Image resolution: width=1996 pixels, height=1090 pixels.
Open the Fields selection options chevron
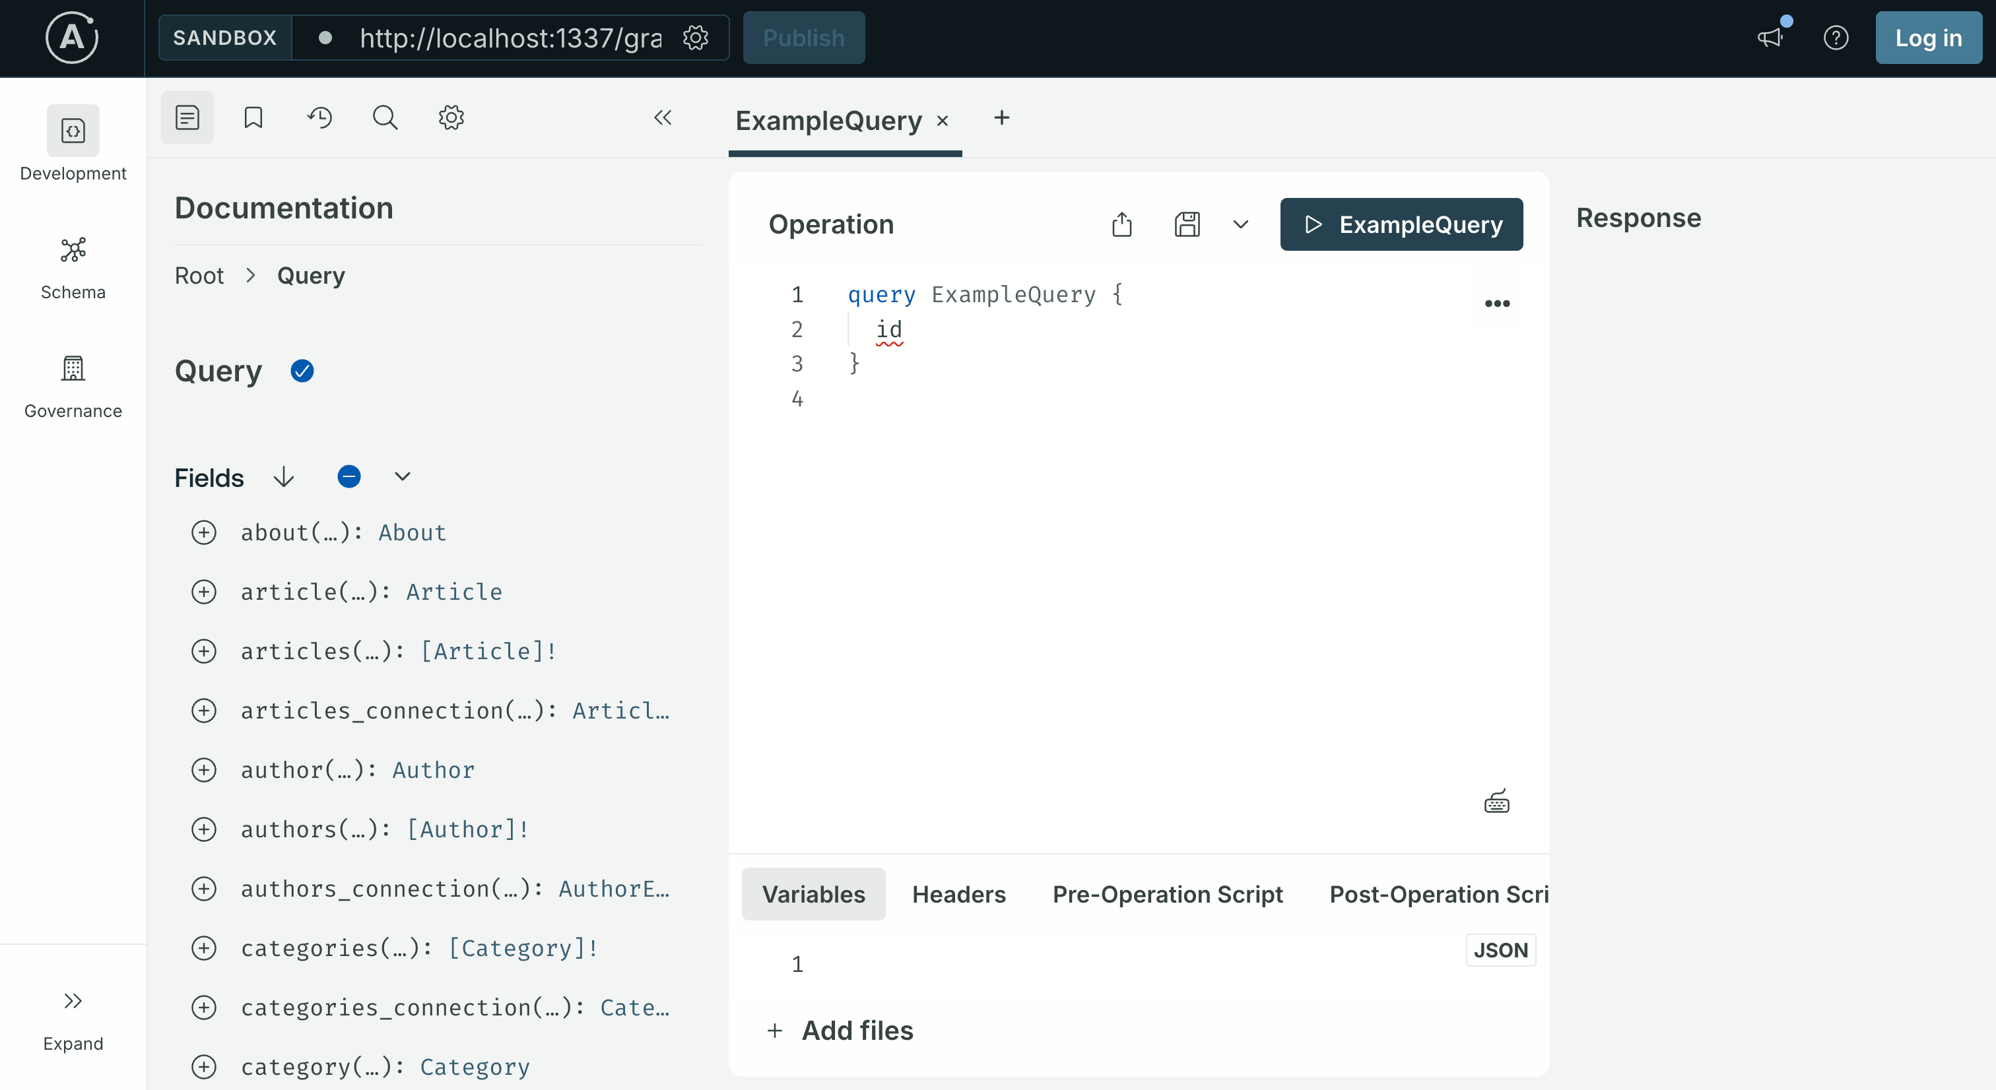pos(402,476)
